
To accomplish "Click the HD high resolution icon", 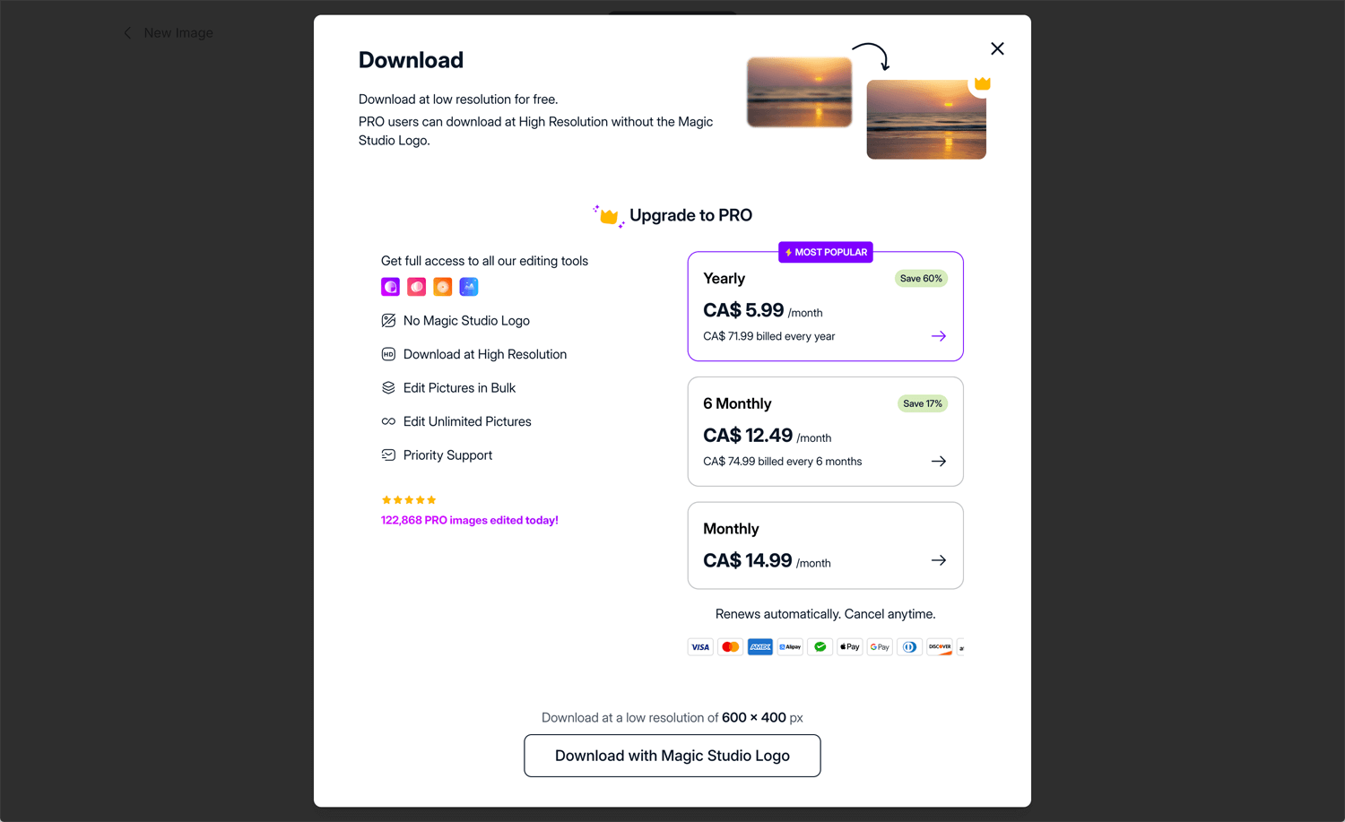I will coord(388,354).
